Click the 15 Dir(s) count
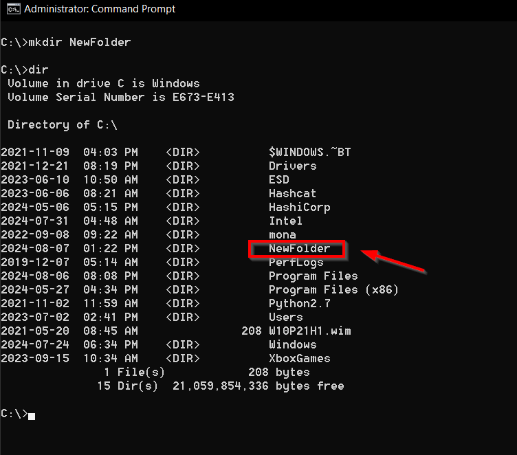The image size is (517, 455). (x=127, y=386)
